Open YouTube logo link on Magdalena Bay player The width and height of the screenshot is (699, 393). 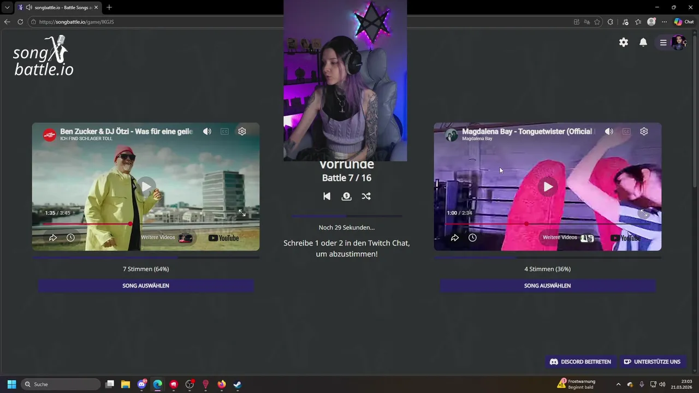coord(625,238)
